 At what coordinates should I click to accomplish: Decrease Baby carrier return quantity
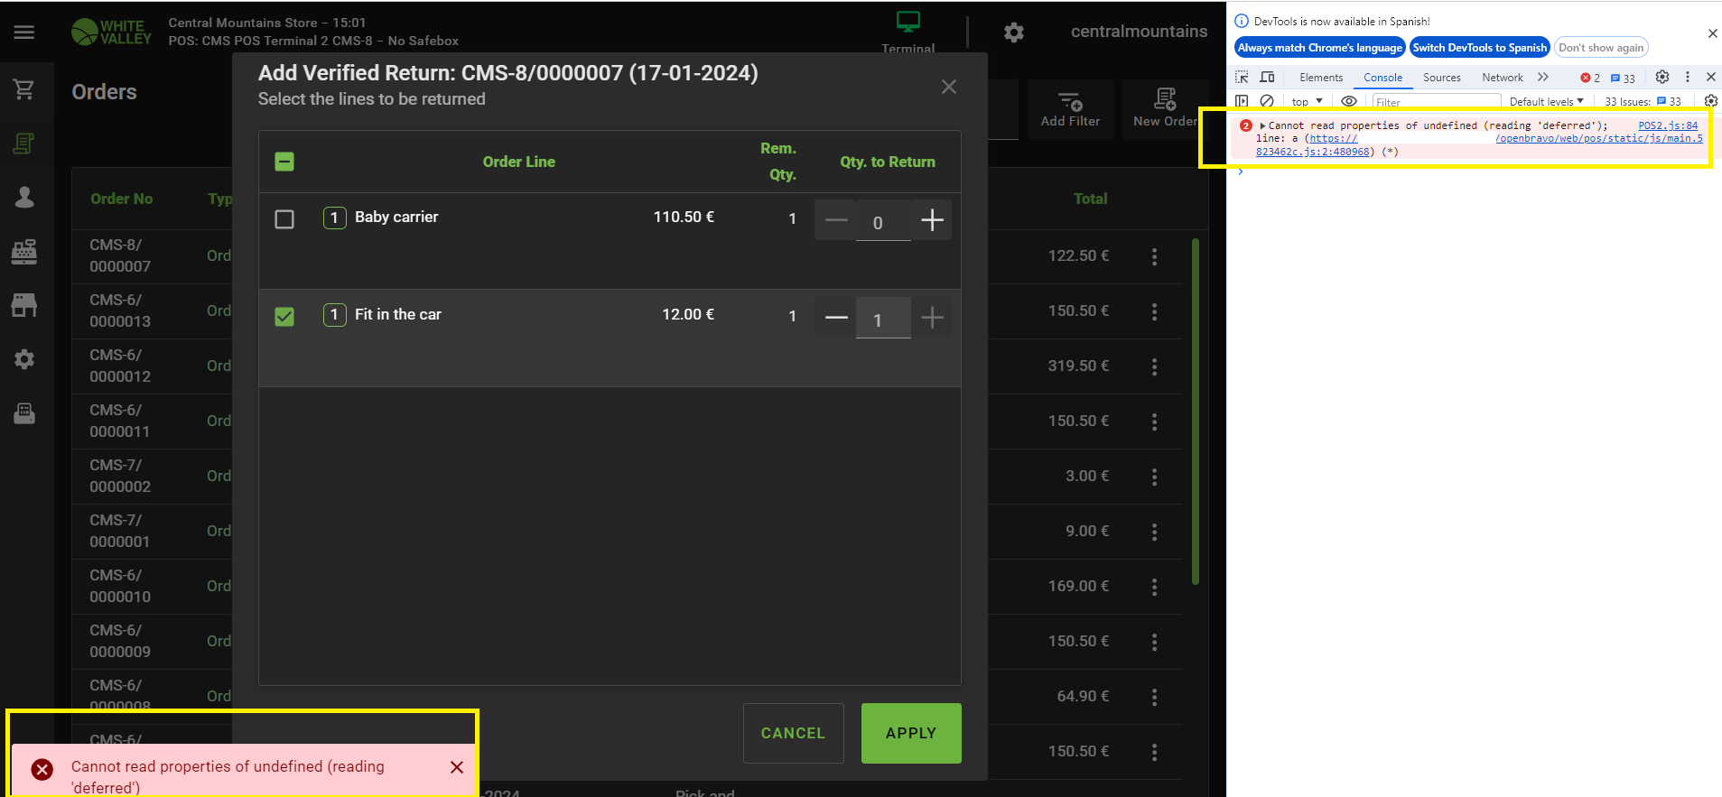tap(836, 220)
